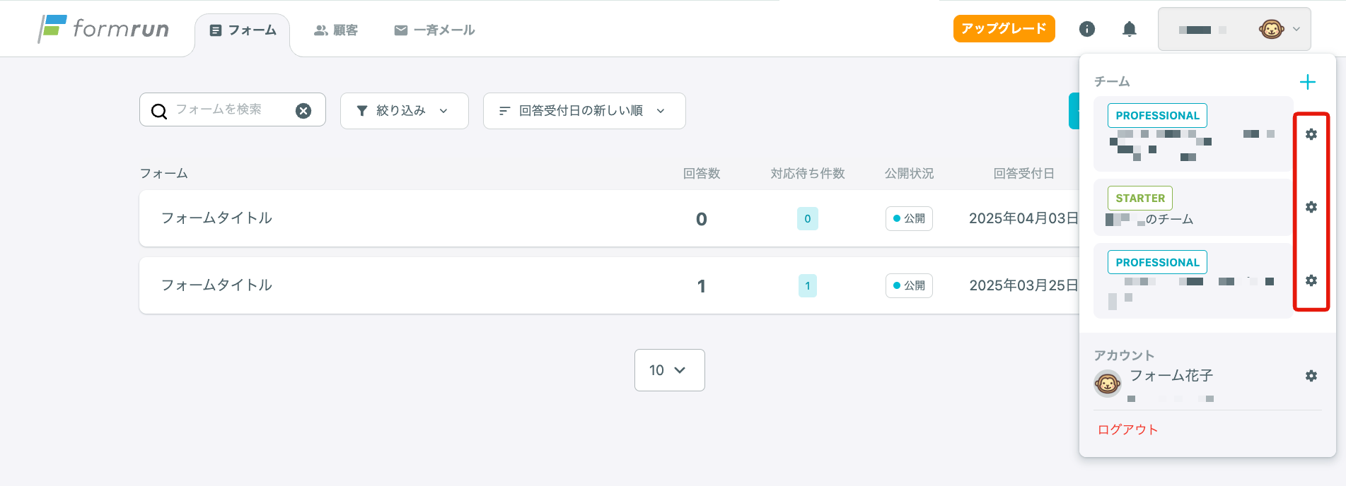
Task: Open the 回答受付日の新しい順 sort dropdown
Action: (584, 111)
